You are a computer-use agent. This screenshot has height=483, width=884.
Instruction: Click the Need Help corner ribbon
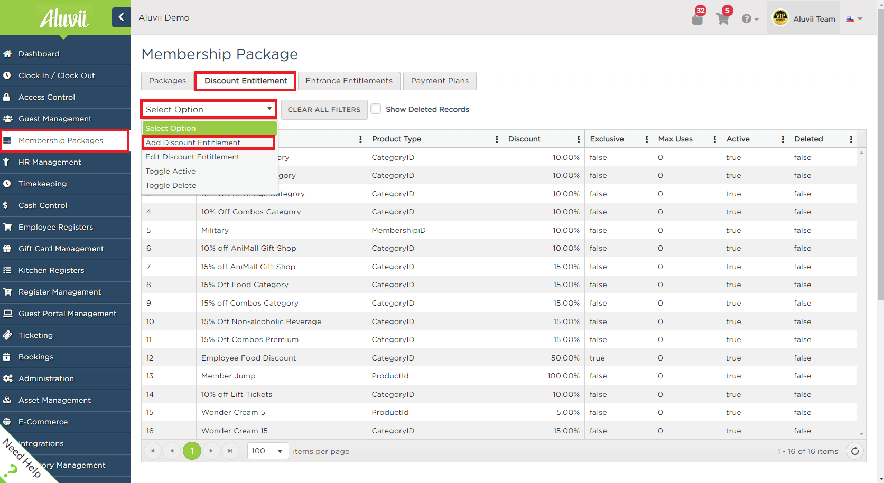point(21,457)
